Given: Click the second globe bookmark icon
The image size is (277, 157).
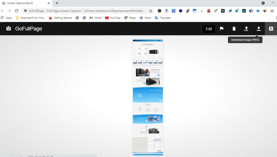Looking at the screenshot, I should (x=84, y=18).
